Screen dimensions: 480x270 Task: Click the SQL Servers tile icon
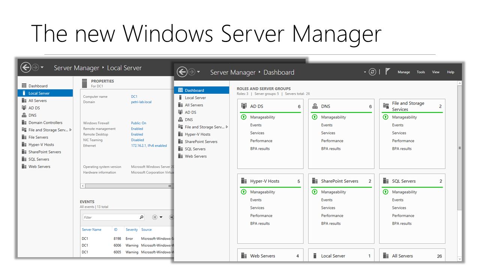tap(385, 181)
